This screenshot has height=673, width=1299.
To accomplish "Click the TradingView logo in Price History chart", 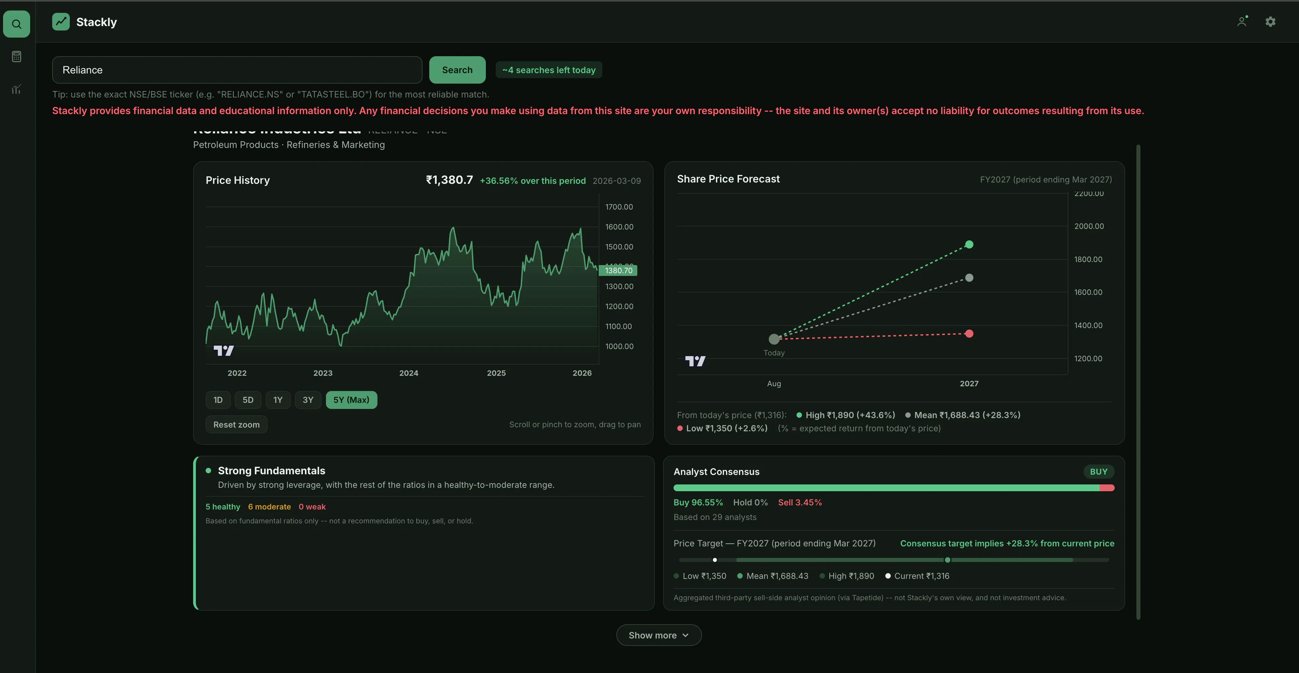I will (x=223, y=350).
